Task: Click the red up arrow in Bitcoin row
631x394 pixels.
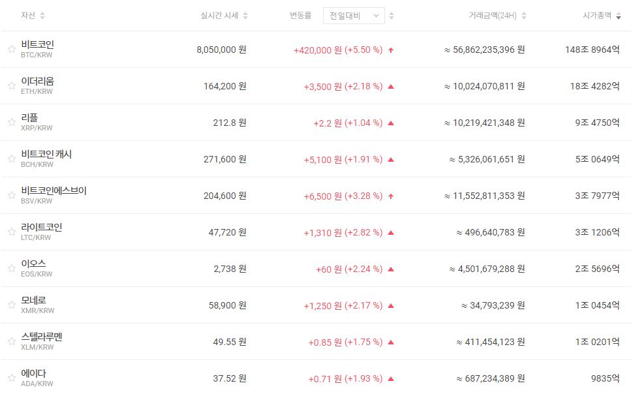Action: click(391, 50)
